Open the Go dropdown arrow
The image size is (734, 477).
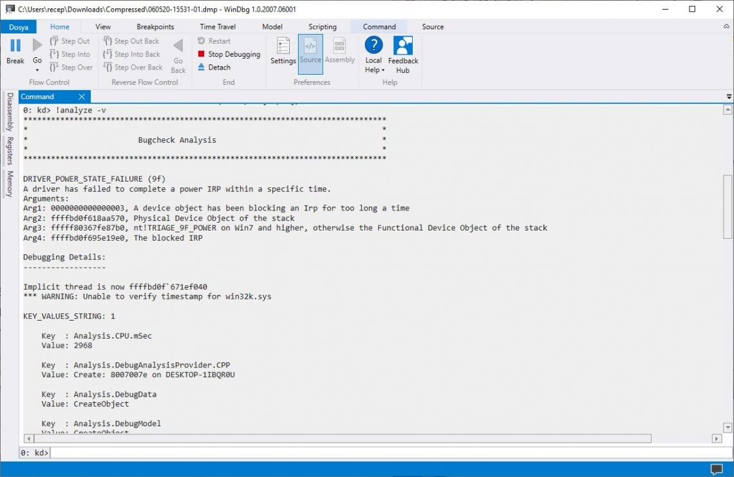37,70
